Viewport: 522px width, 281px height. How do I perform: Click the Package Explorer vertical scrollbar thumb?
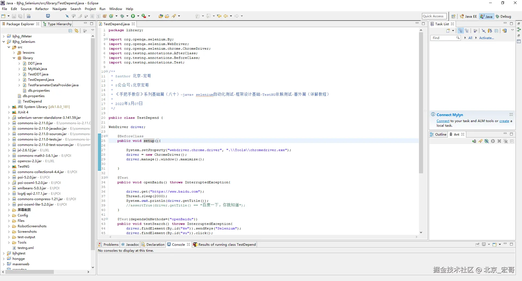coord(93,144)
